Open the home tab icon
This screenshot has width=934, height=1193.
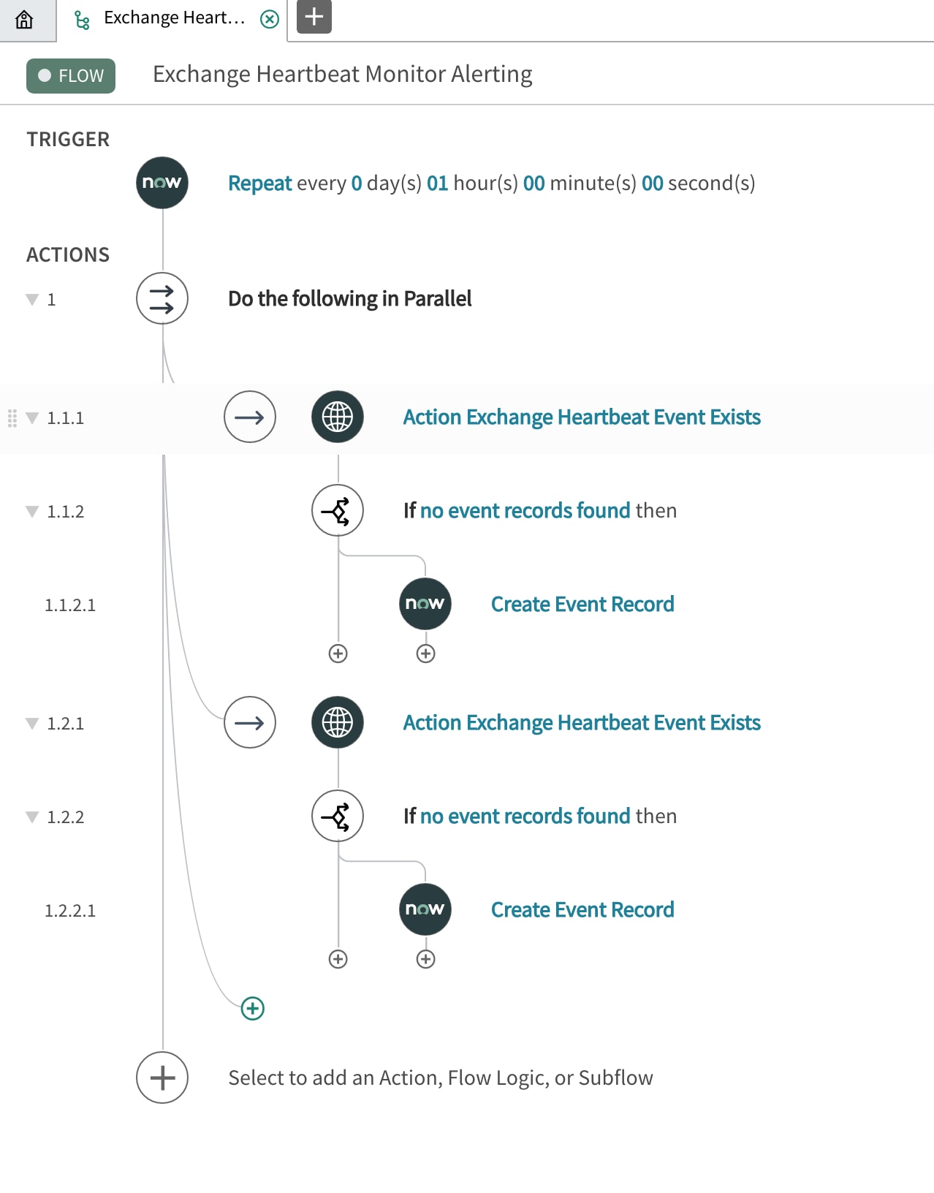24,19
